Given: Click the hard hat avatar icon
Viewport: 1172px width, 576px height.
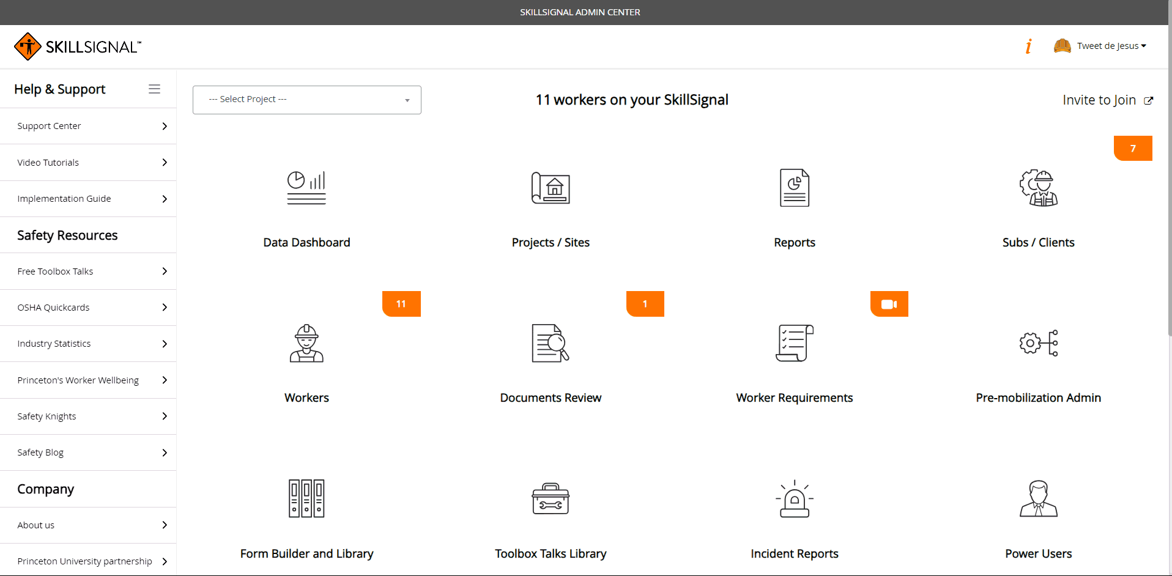Looking at the screenshot, I should (1063, 46).
